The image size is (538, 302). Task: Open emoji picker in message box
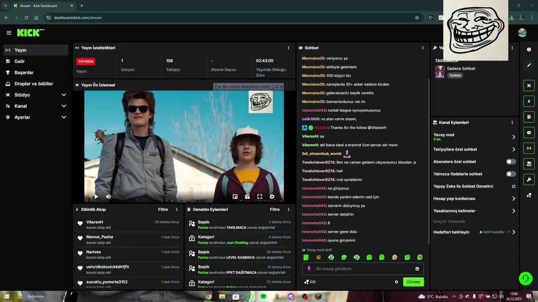(x=417, y=269)
